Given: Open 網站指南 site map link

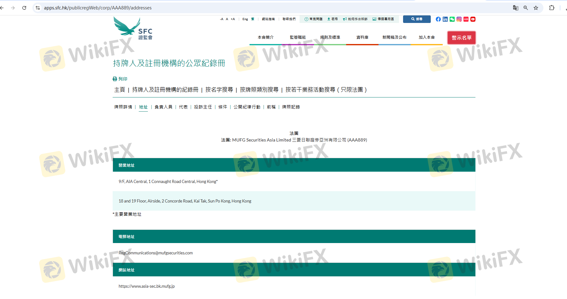Looking at the screenshot, I should [x=268, y=19].
